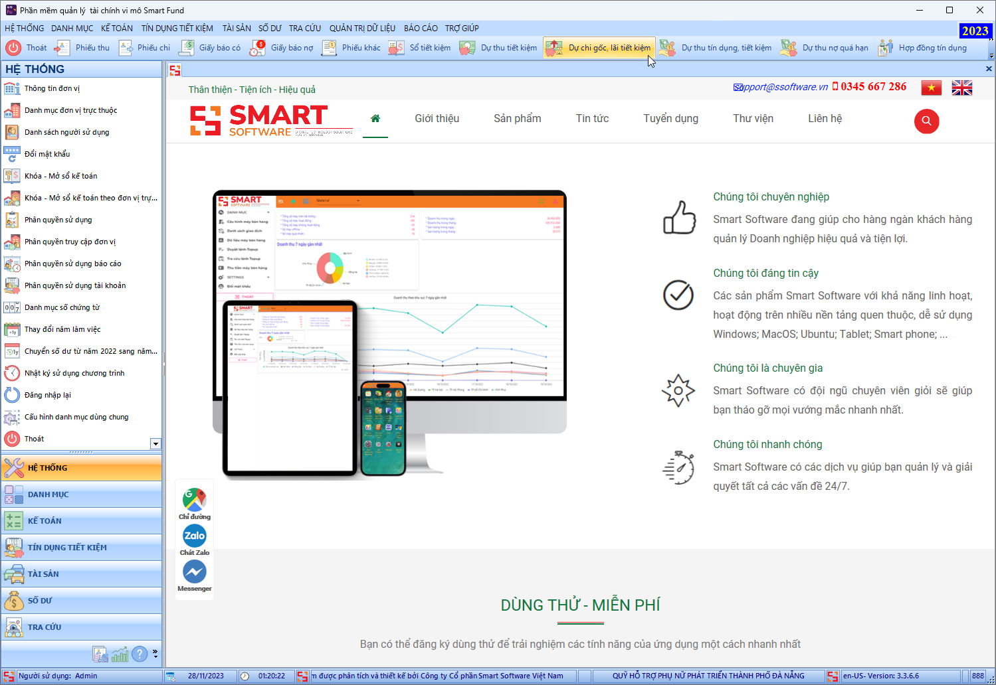The width and height of the screenshot is (996, 685).
Task: Switch to KẾ TOÁN navigation group
Action: click(81, 521)
